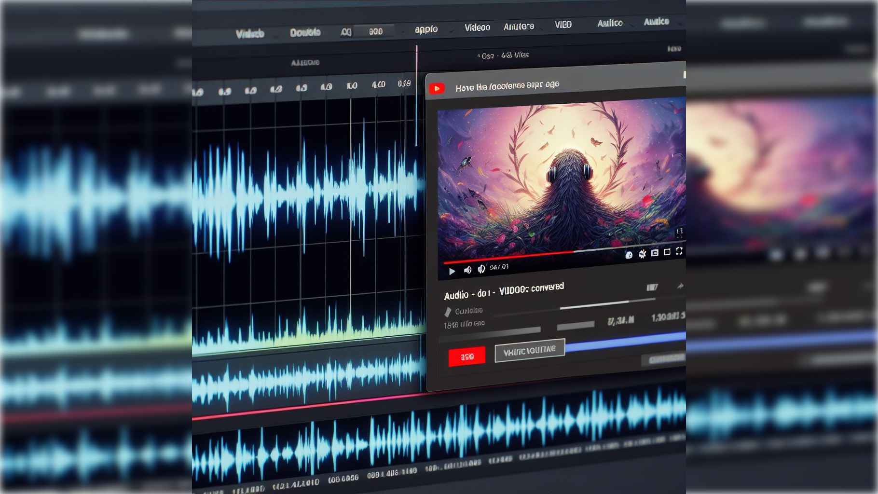Click the pencil icon next to Carlaine
Image resolution: width=878 pixels, height=494 pixels.
click(448, 312)
